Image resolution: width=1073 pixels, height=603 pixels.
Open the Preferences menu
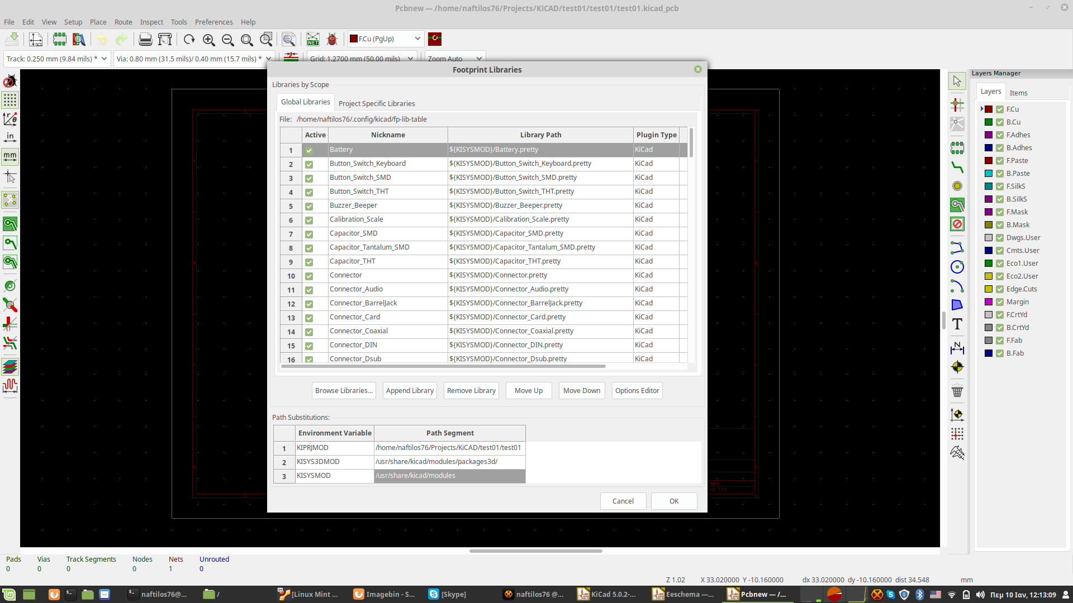[x=213, y=22]
